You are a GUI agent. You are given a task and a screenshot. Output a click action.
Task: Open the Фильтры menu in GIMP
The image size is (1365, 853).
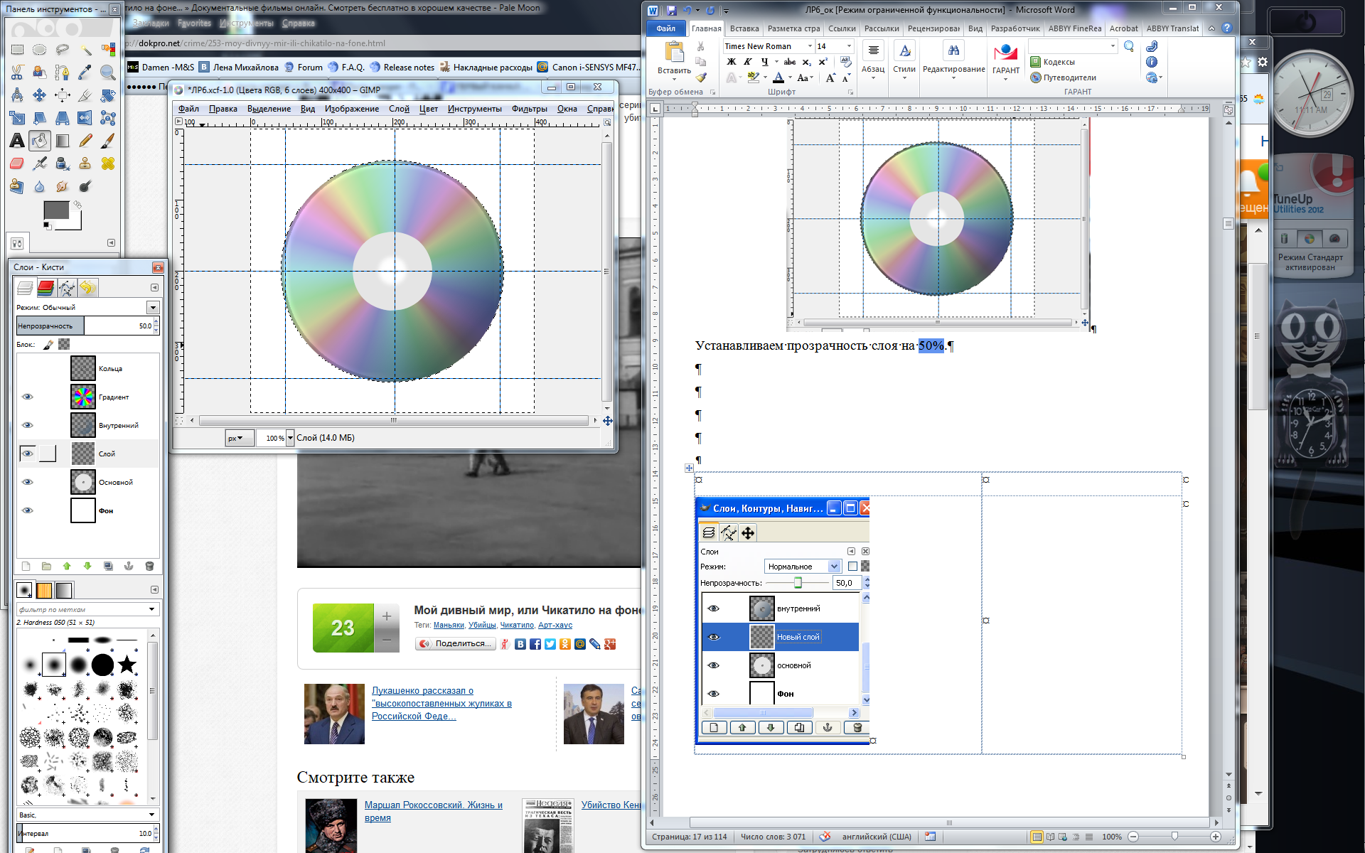[x=529, y=109]
